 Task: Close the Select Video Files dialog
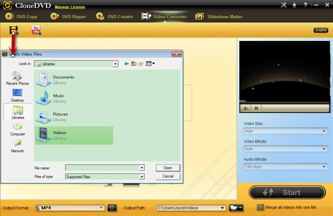tap(177, 54)
